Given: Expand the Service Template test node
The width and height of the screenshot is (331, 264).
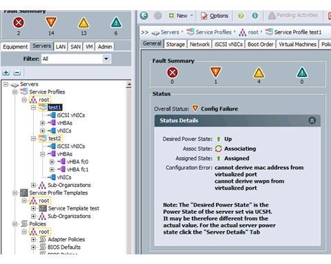Looking at the screenshot, I should click(x=33, y=208).
